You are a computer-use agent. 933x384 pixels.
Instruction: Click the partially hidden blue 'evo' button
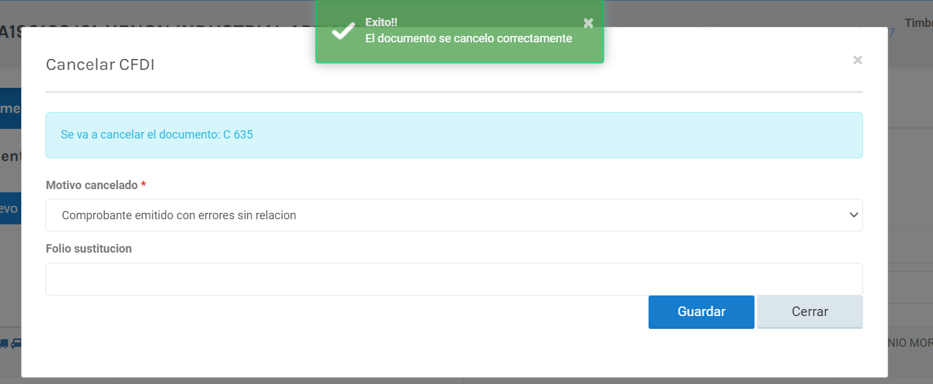[x=10, y=208]
